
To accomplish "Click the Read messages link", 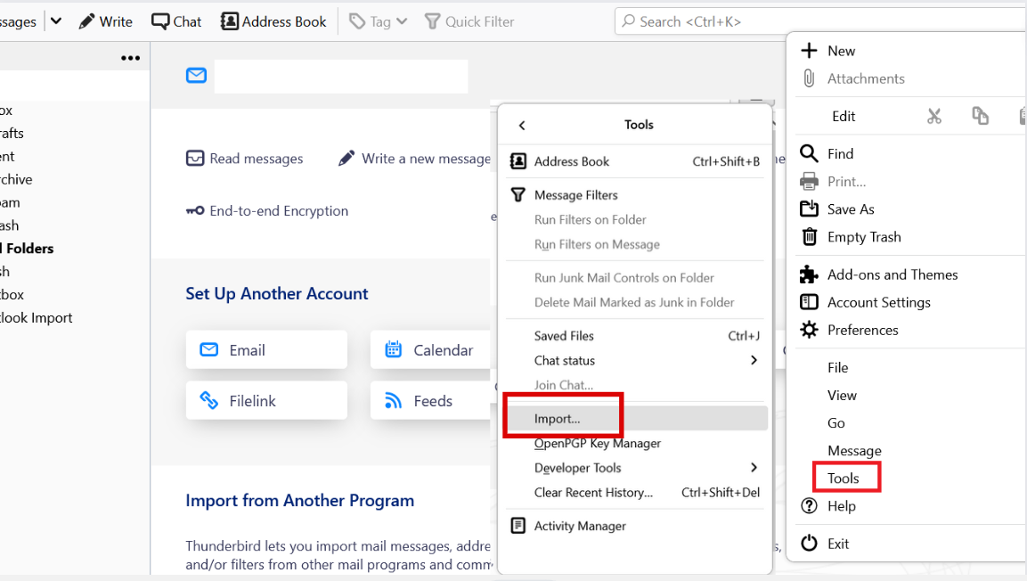I will pyautogui.click(x=245, y=159).
